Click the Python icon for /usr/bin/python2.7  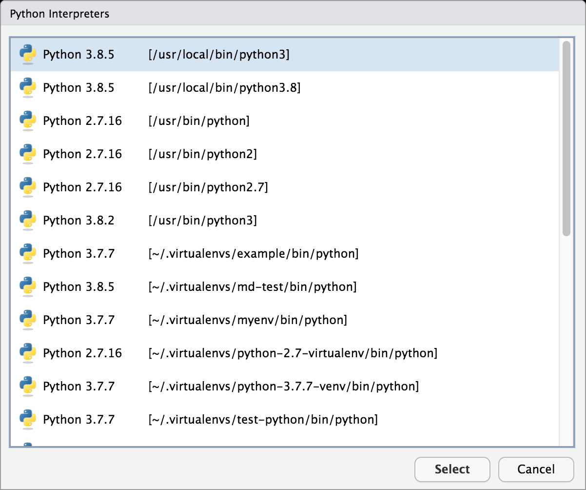(28, 187)
